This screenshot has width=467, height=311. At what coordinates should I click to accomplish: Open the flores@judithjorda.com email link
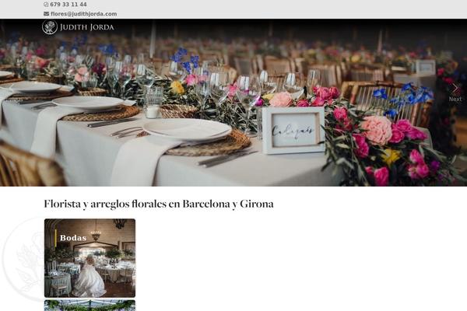(84, 14)
